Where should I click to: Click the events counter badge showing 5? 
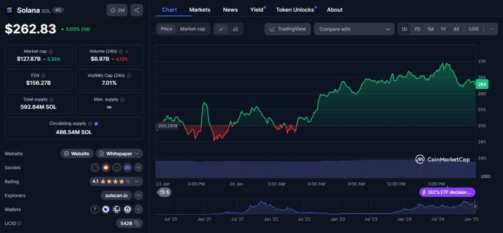(x=164, y=192)
